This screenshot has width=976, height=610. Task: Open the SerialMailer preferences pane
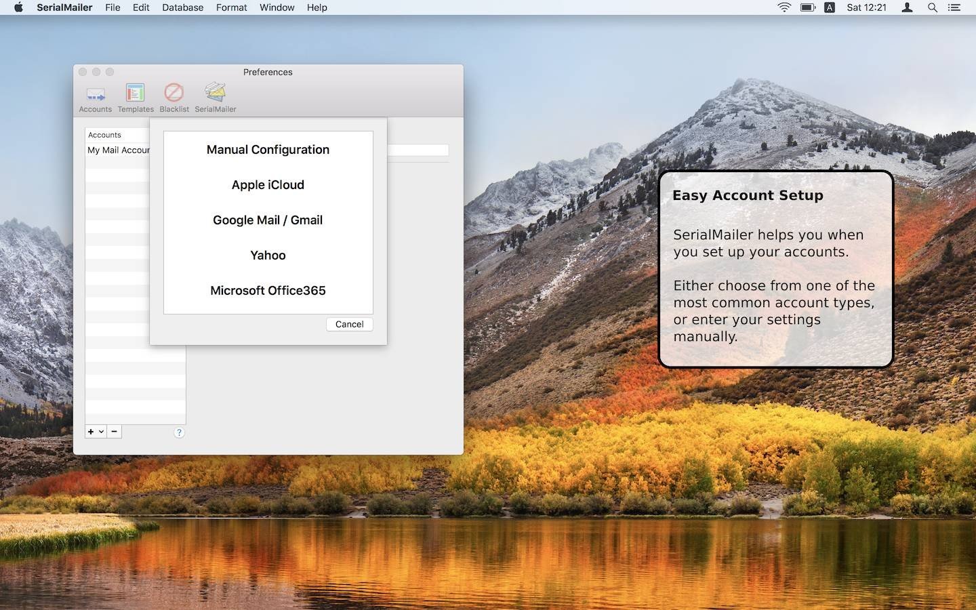tap(216, 98)
